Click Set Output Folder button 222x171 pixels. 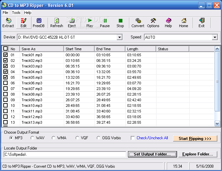(x=152, y=154)
